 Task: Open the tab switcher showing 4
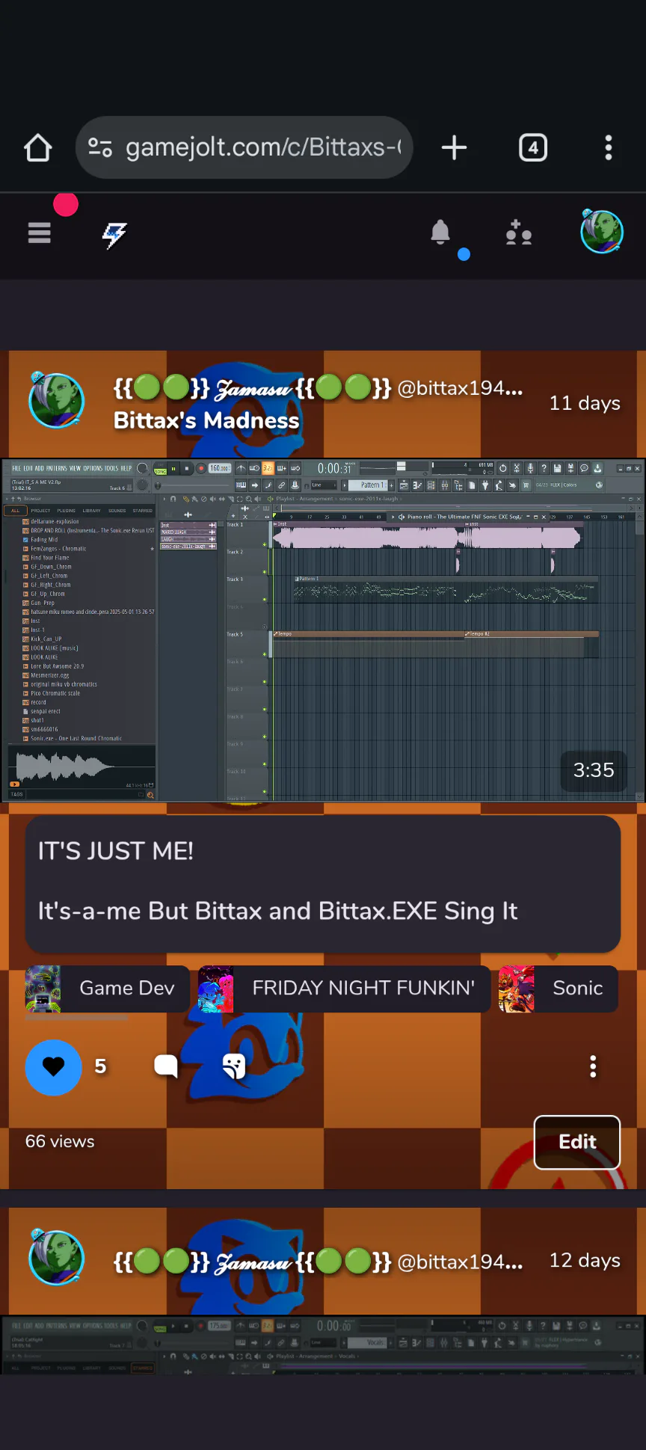[532, 148]
